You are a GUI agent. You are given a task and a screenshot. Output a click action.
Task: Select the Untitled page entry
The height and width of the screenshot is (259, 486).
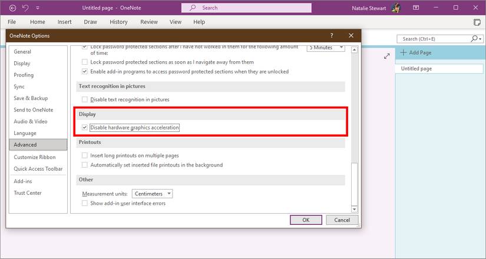click(439, 69)
